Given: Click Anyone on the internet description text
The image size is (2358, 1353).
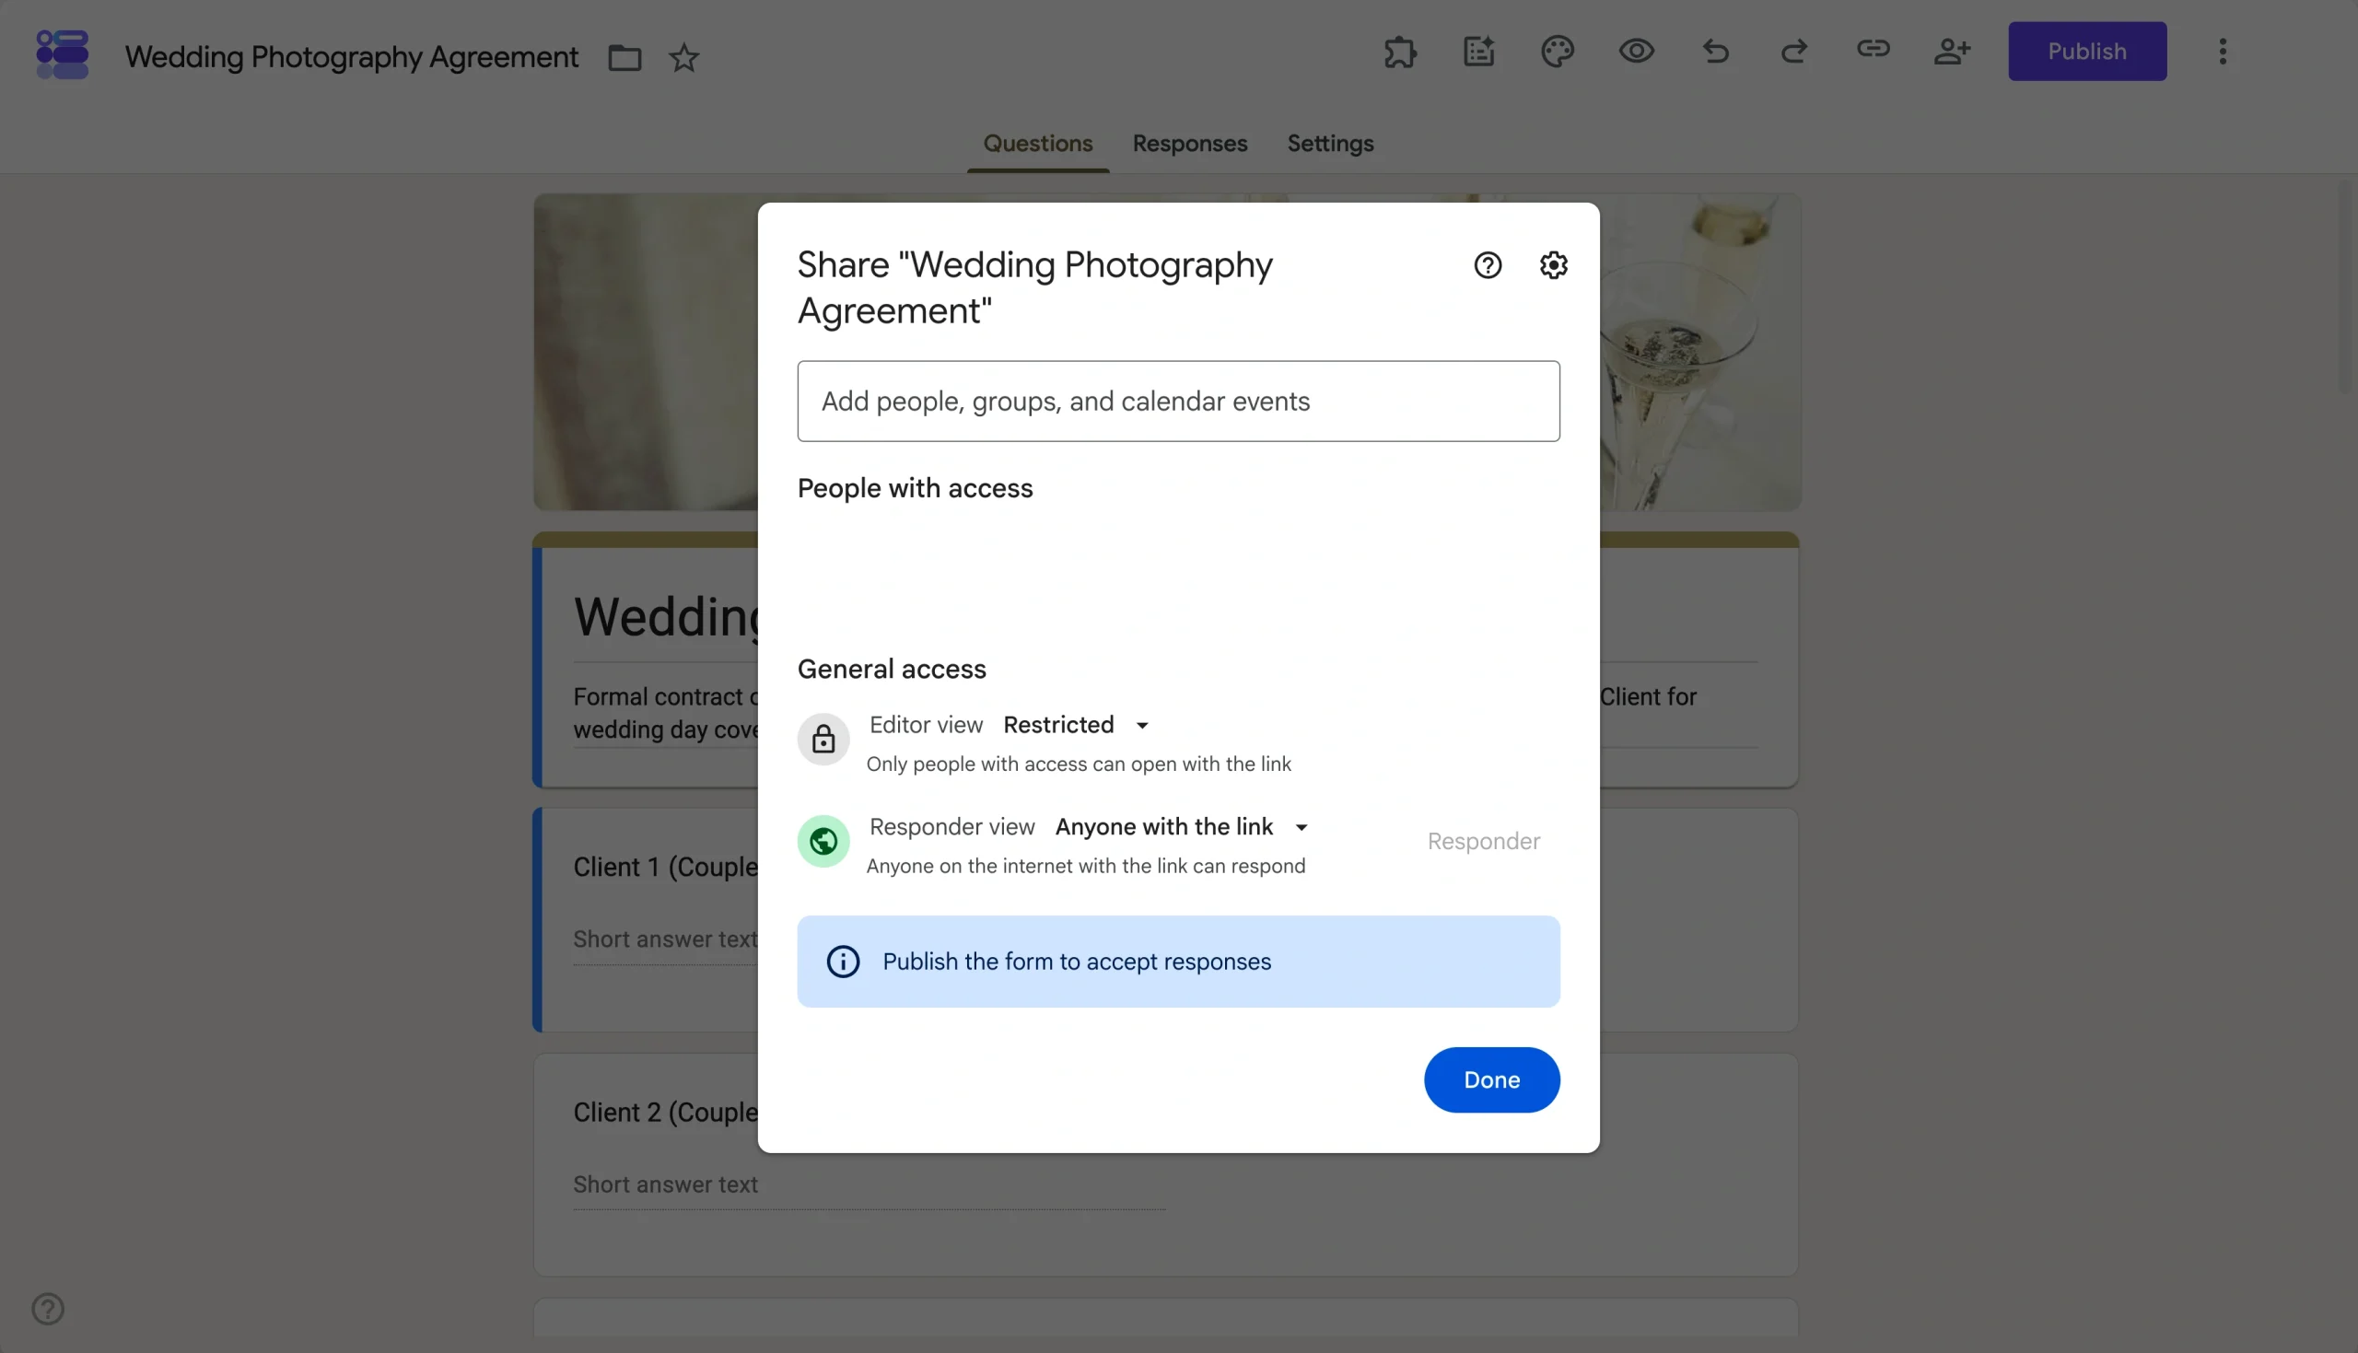Looking at the screenshot, I should click(1085, 866).
